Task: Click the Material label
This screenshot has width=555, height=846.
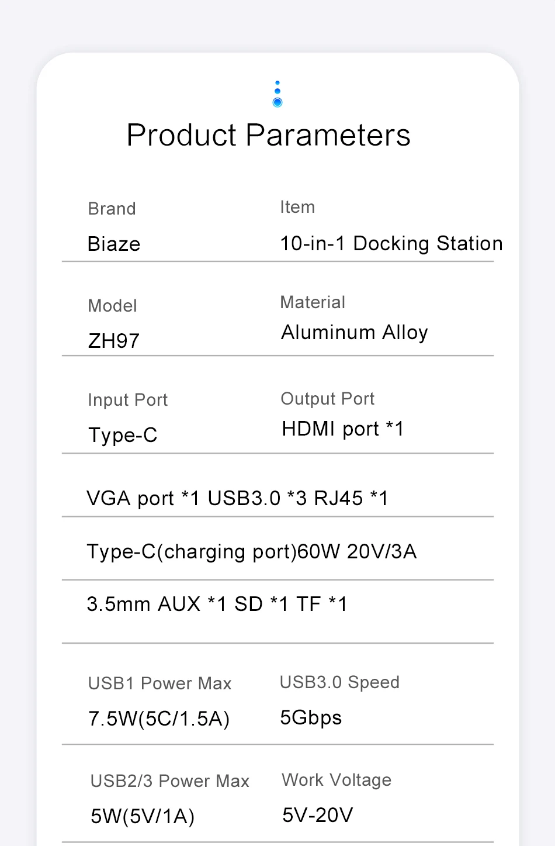Action: pyautogui.click(x=313, y=302)
